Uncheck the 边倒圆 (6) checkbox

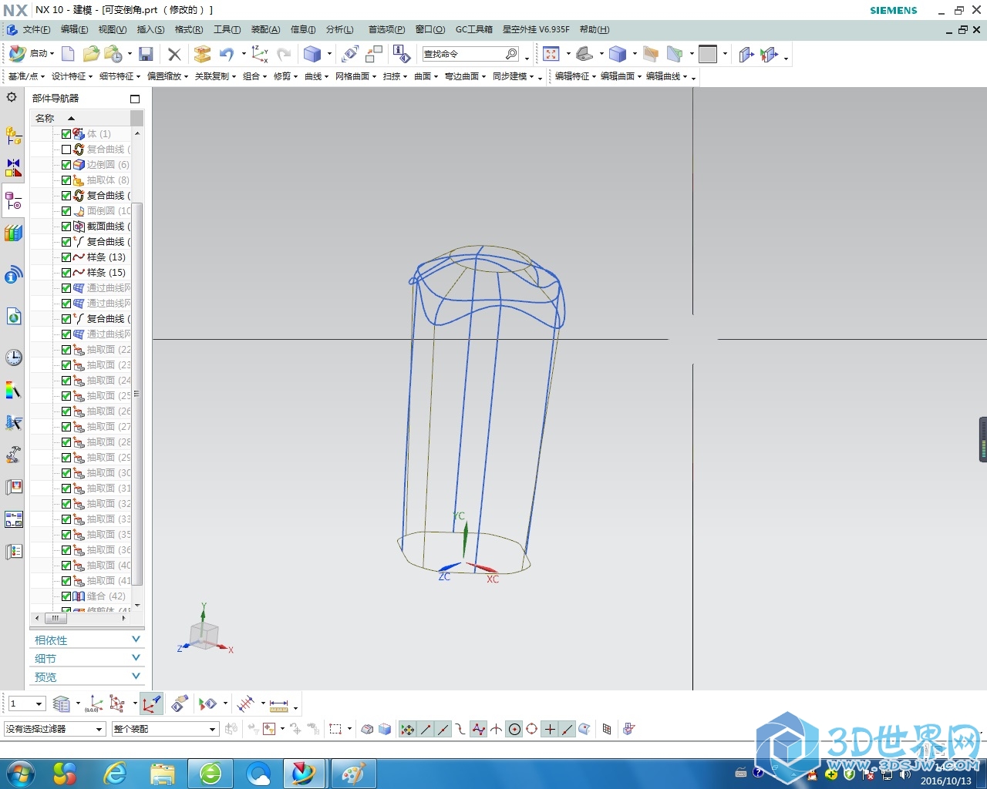66,165
